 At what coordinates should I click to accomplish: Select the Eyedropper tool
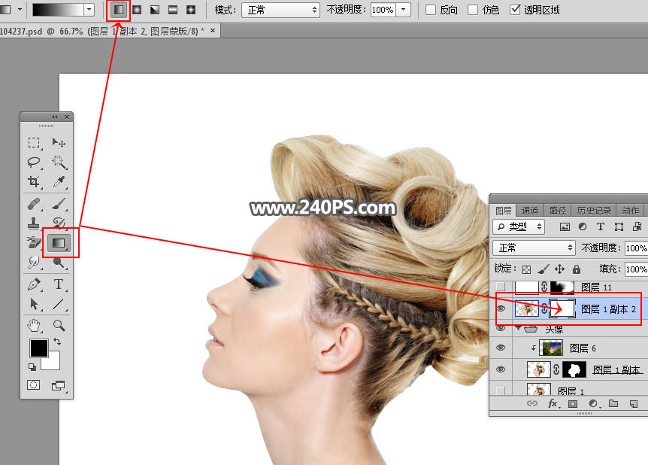(59, 182)
